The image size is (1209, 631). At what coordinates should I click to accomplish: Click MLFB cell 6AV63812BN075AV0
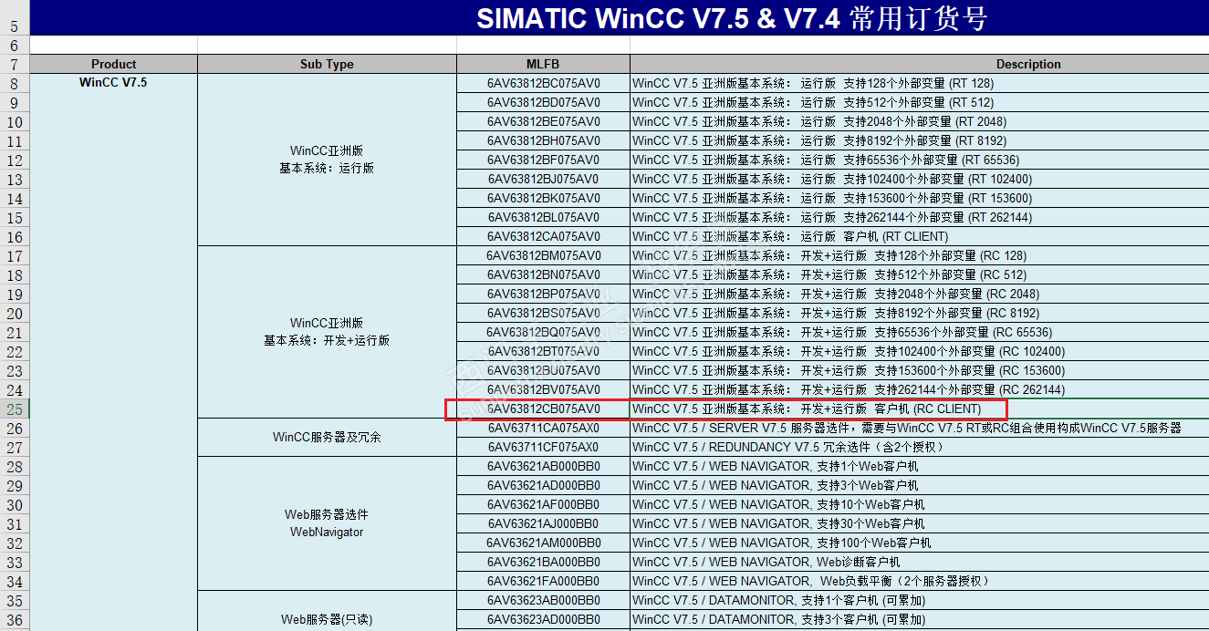click(x=543, y=274)
